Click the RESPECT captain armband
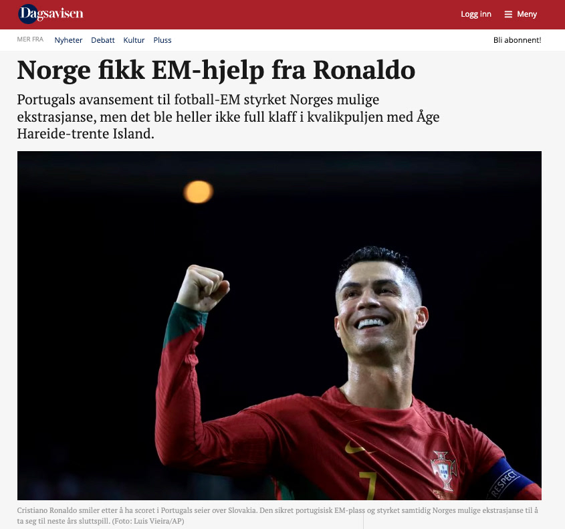Screen dimensions: 565x529 pos(508,480)
